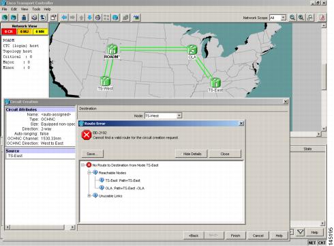Click the blue back arrow toolbar icon
Viewport: 334px width, 246px height.
(64, 18)
